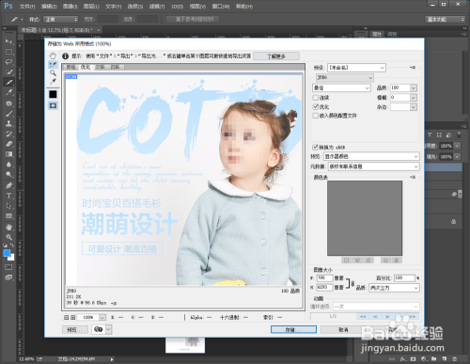The height and width of the screenshot is (364, 470).
Task: Select the Move tool in Photoshop toolbar
Action: (8, 41)
